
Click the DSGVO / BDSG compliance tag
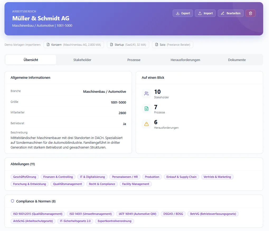[x=173, y=214]
